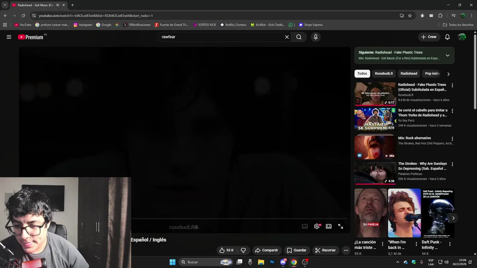Open the volume control in system tray

pos(446,262)
